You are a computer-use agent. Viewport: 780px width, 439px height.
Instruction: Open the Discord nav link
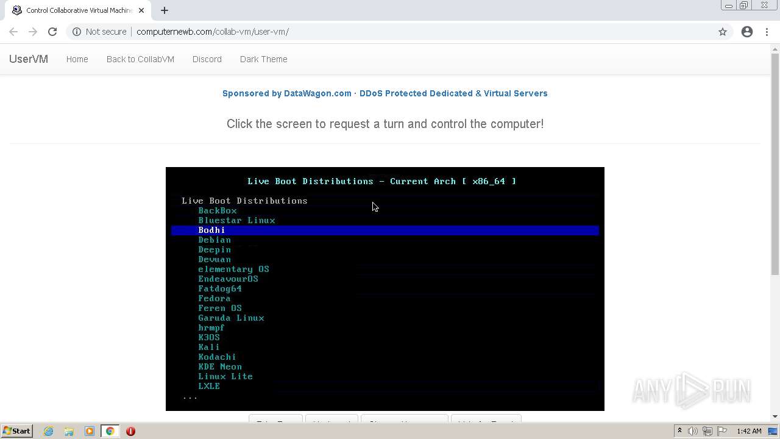(x=207, y=59)
